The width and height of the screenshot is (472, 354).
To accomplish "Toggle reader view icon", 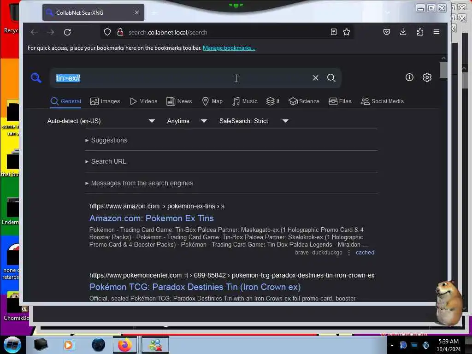I will coord(334,32).
